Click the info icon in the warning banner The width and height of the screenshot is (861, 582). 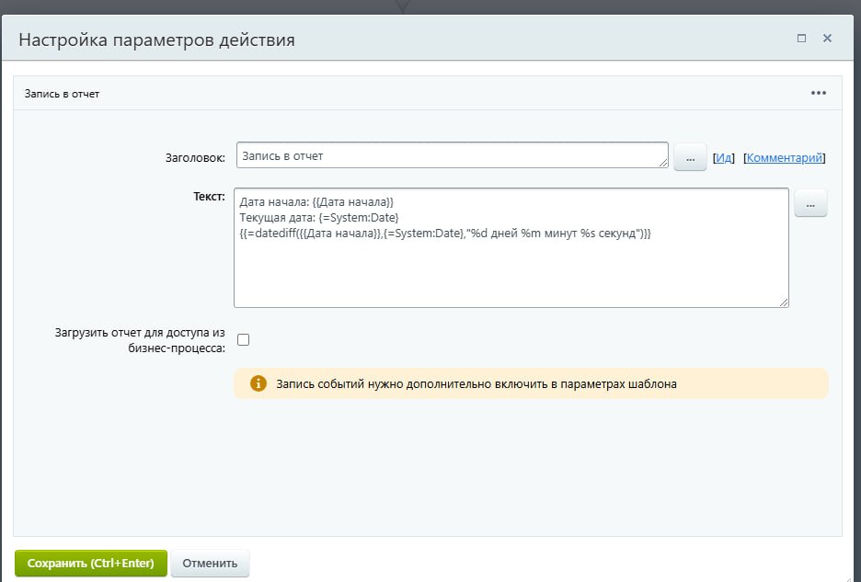(258, 383)
